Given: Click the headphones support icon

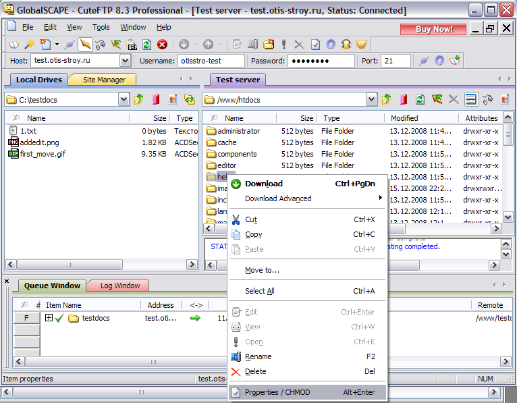Looking at the screenshot, I should pyautogui.click(x=346, y=44).
